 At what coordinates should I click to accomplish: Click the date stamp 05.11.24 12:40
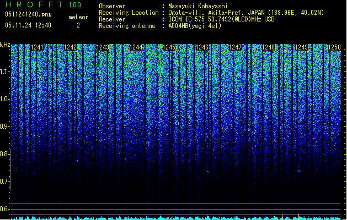click(28, 25)
